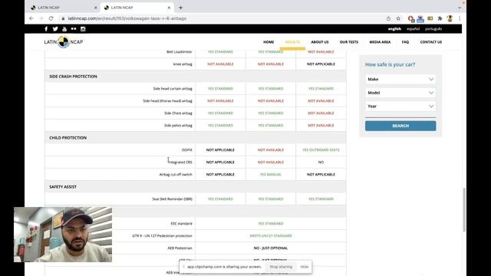Select 'Side pelvis airbag' row label
The image size is (491, 276).
pos(178,125)
